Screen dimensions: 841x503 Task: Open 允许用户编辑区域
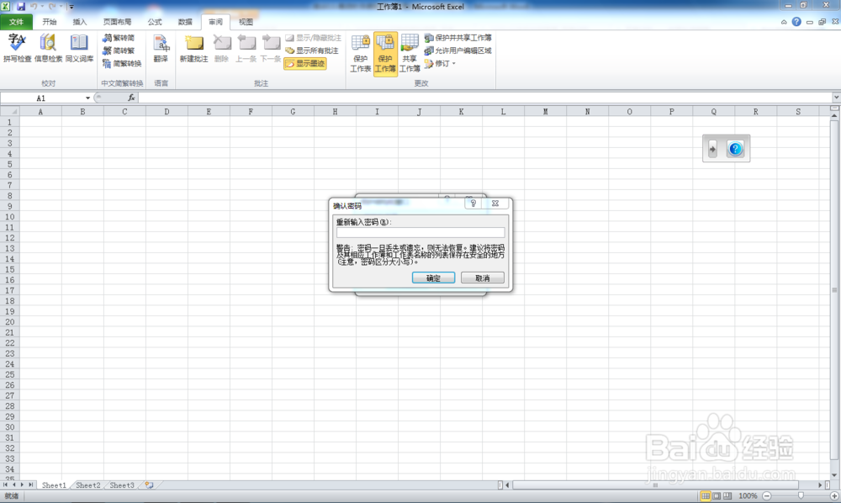(458, 50)
